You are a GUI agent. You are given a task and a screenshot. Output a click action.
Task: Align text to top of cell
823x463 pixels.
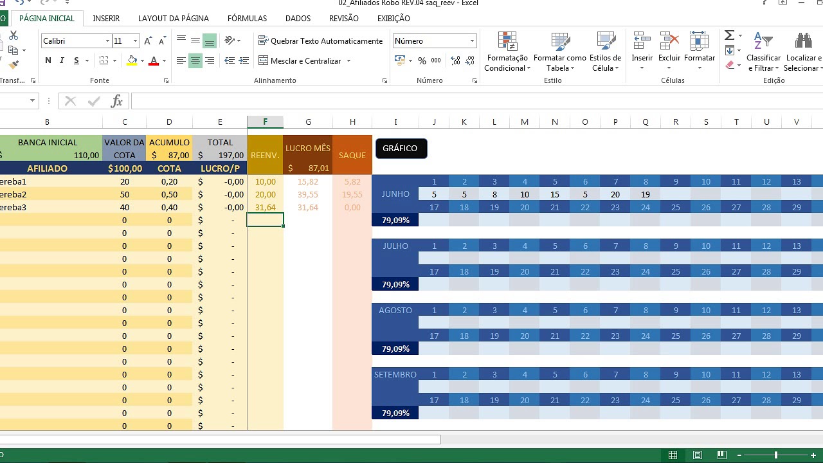[181, 41]
